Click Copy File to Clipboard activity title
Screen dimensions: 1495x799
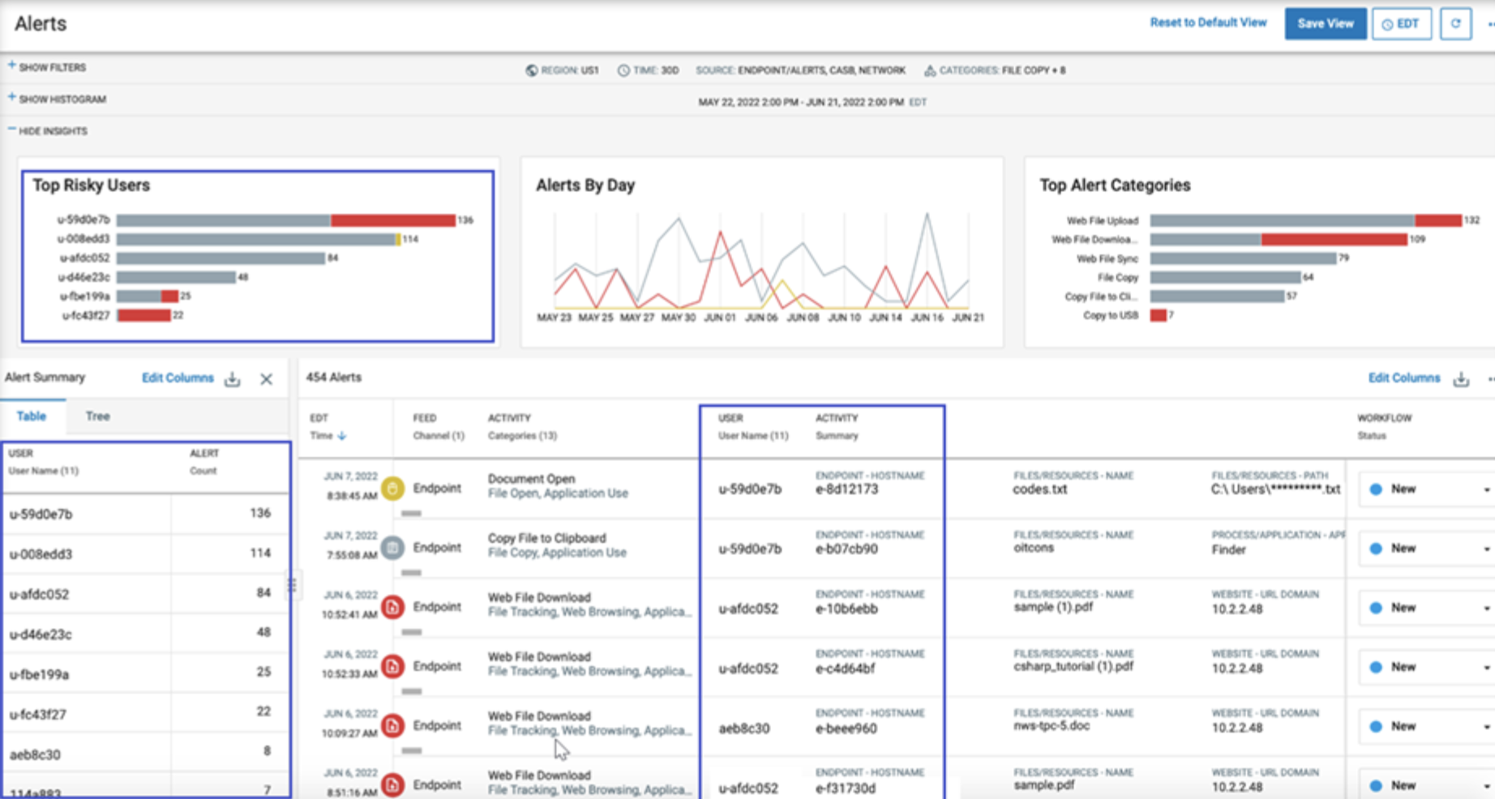point(546,538)
